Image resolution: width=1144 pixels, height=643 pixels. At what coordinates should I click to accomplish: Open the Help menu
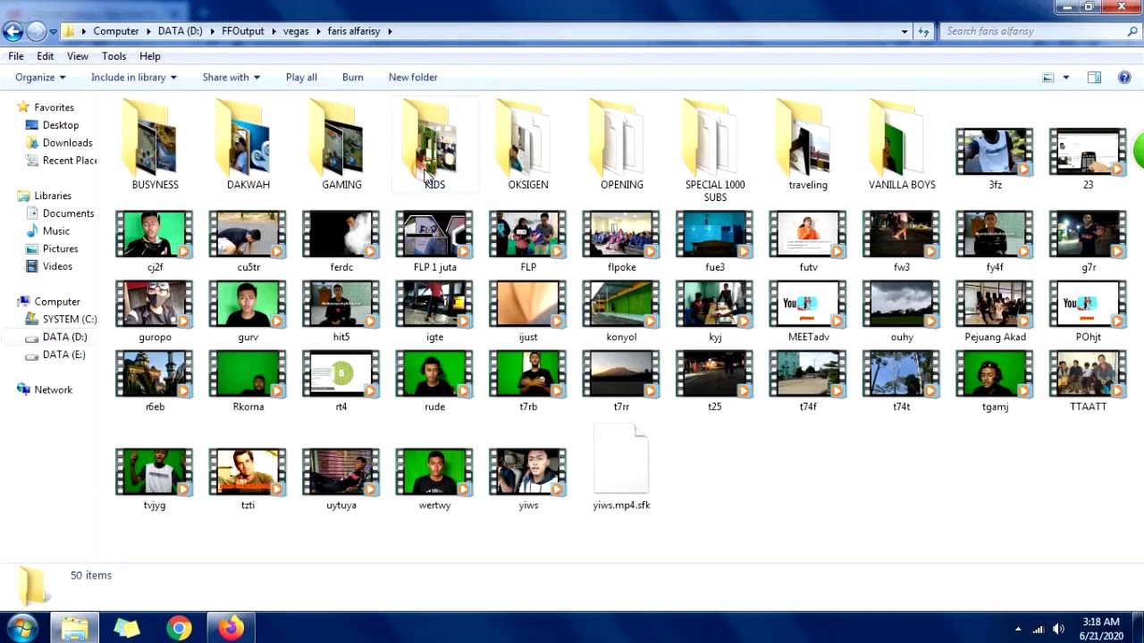coord(150,56)
